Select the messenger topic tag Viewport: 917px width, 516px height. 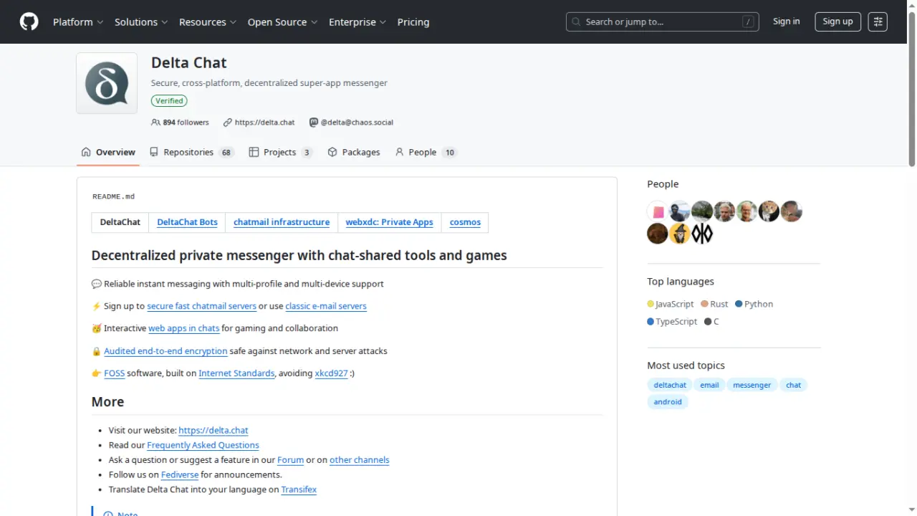tap(752, 385)
